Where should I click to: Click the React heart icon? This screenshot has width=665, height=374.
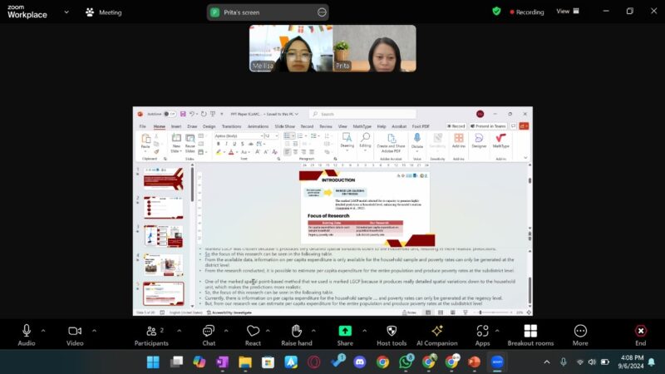pyautogui.click(x=253, y=332)
